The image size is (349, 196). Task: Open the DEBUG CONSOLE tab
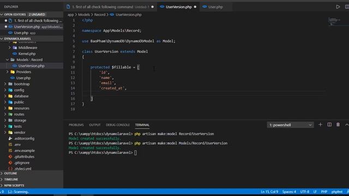[118, 125]
